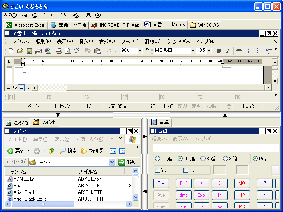Open the ファイル(F) menu in Word

pyautogui.click(x=19, y=42)
